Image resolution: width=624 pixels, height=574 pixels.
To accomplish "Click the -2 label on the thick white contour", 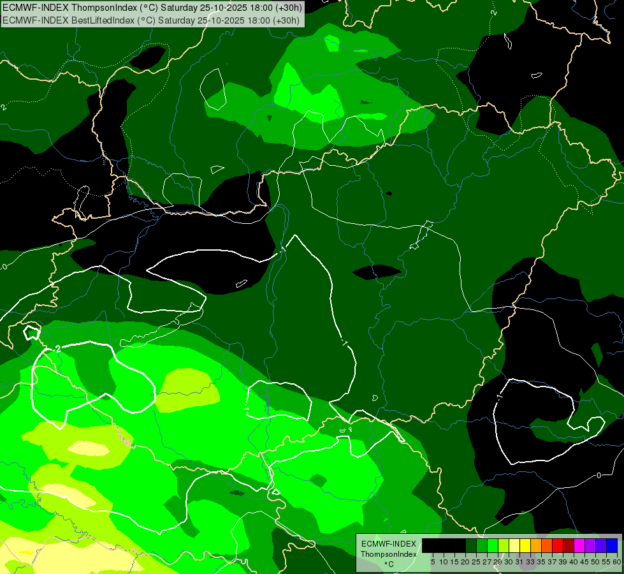I will [x=58, y=349].
